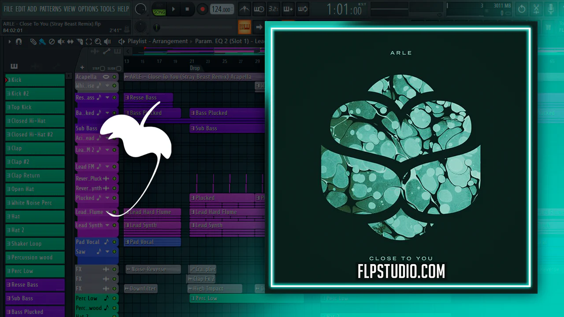Select the Kick pattern

point(35,80)
